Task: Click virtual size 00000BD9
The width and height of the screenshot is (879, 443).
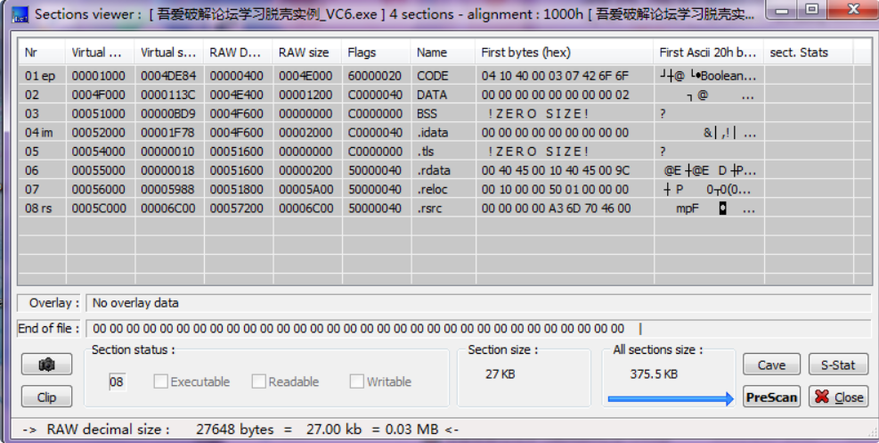Action: 167,113
